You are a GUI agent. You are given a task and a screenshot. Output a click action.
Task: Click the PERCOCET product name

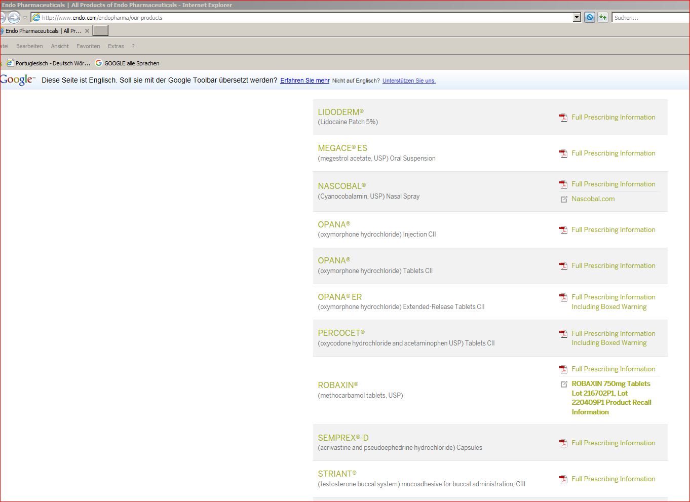(341, 333)
